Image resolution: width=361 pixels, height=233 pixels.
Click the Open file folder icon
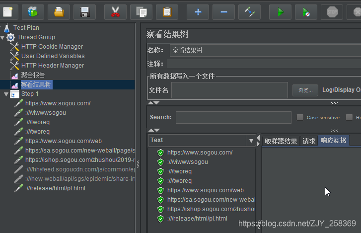coord(59,12)
